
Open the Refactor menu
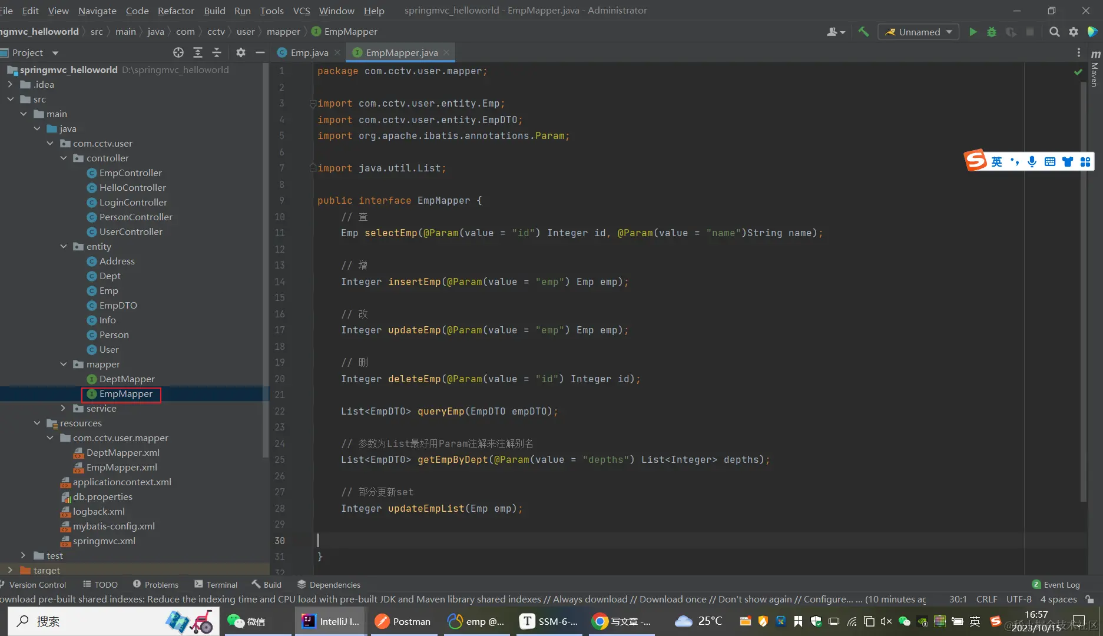tap(175, 11)
